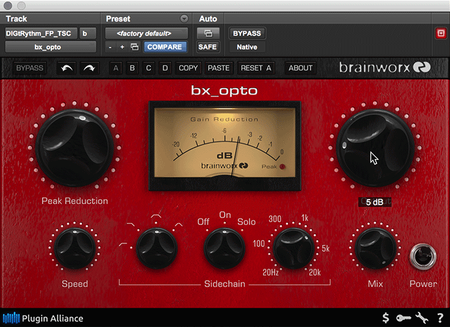Viewport: 450px width, 327px height.
Task: Select settings bank B
Action: pyautogui.click(x=132, y=68)
